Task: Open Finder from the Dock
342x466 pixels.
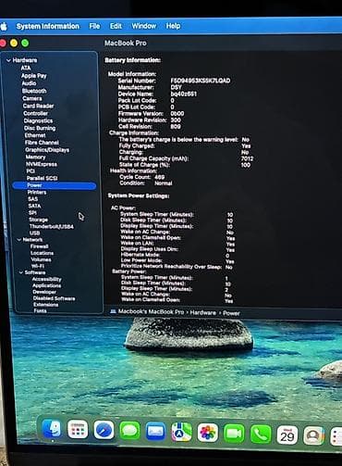Action: click(52, 429)
